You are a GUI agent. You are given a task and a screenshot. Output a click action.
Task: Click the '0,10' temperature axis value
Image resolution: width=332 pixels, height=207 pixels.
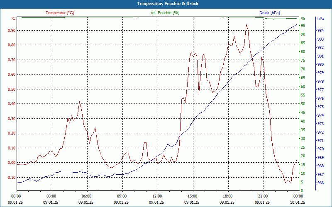[12, 148]
